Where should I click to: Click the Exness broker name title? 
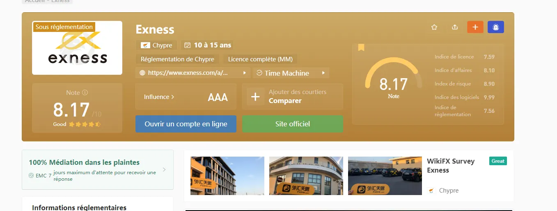click(155, 29)
